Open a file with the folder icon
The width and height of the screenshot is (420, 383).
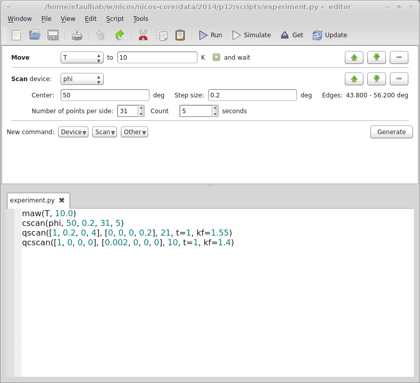click(x=35, y=35)
